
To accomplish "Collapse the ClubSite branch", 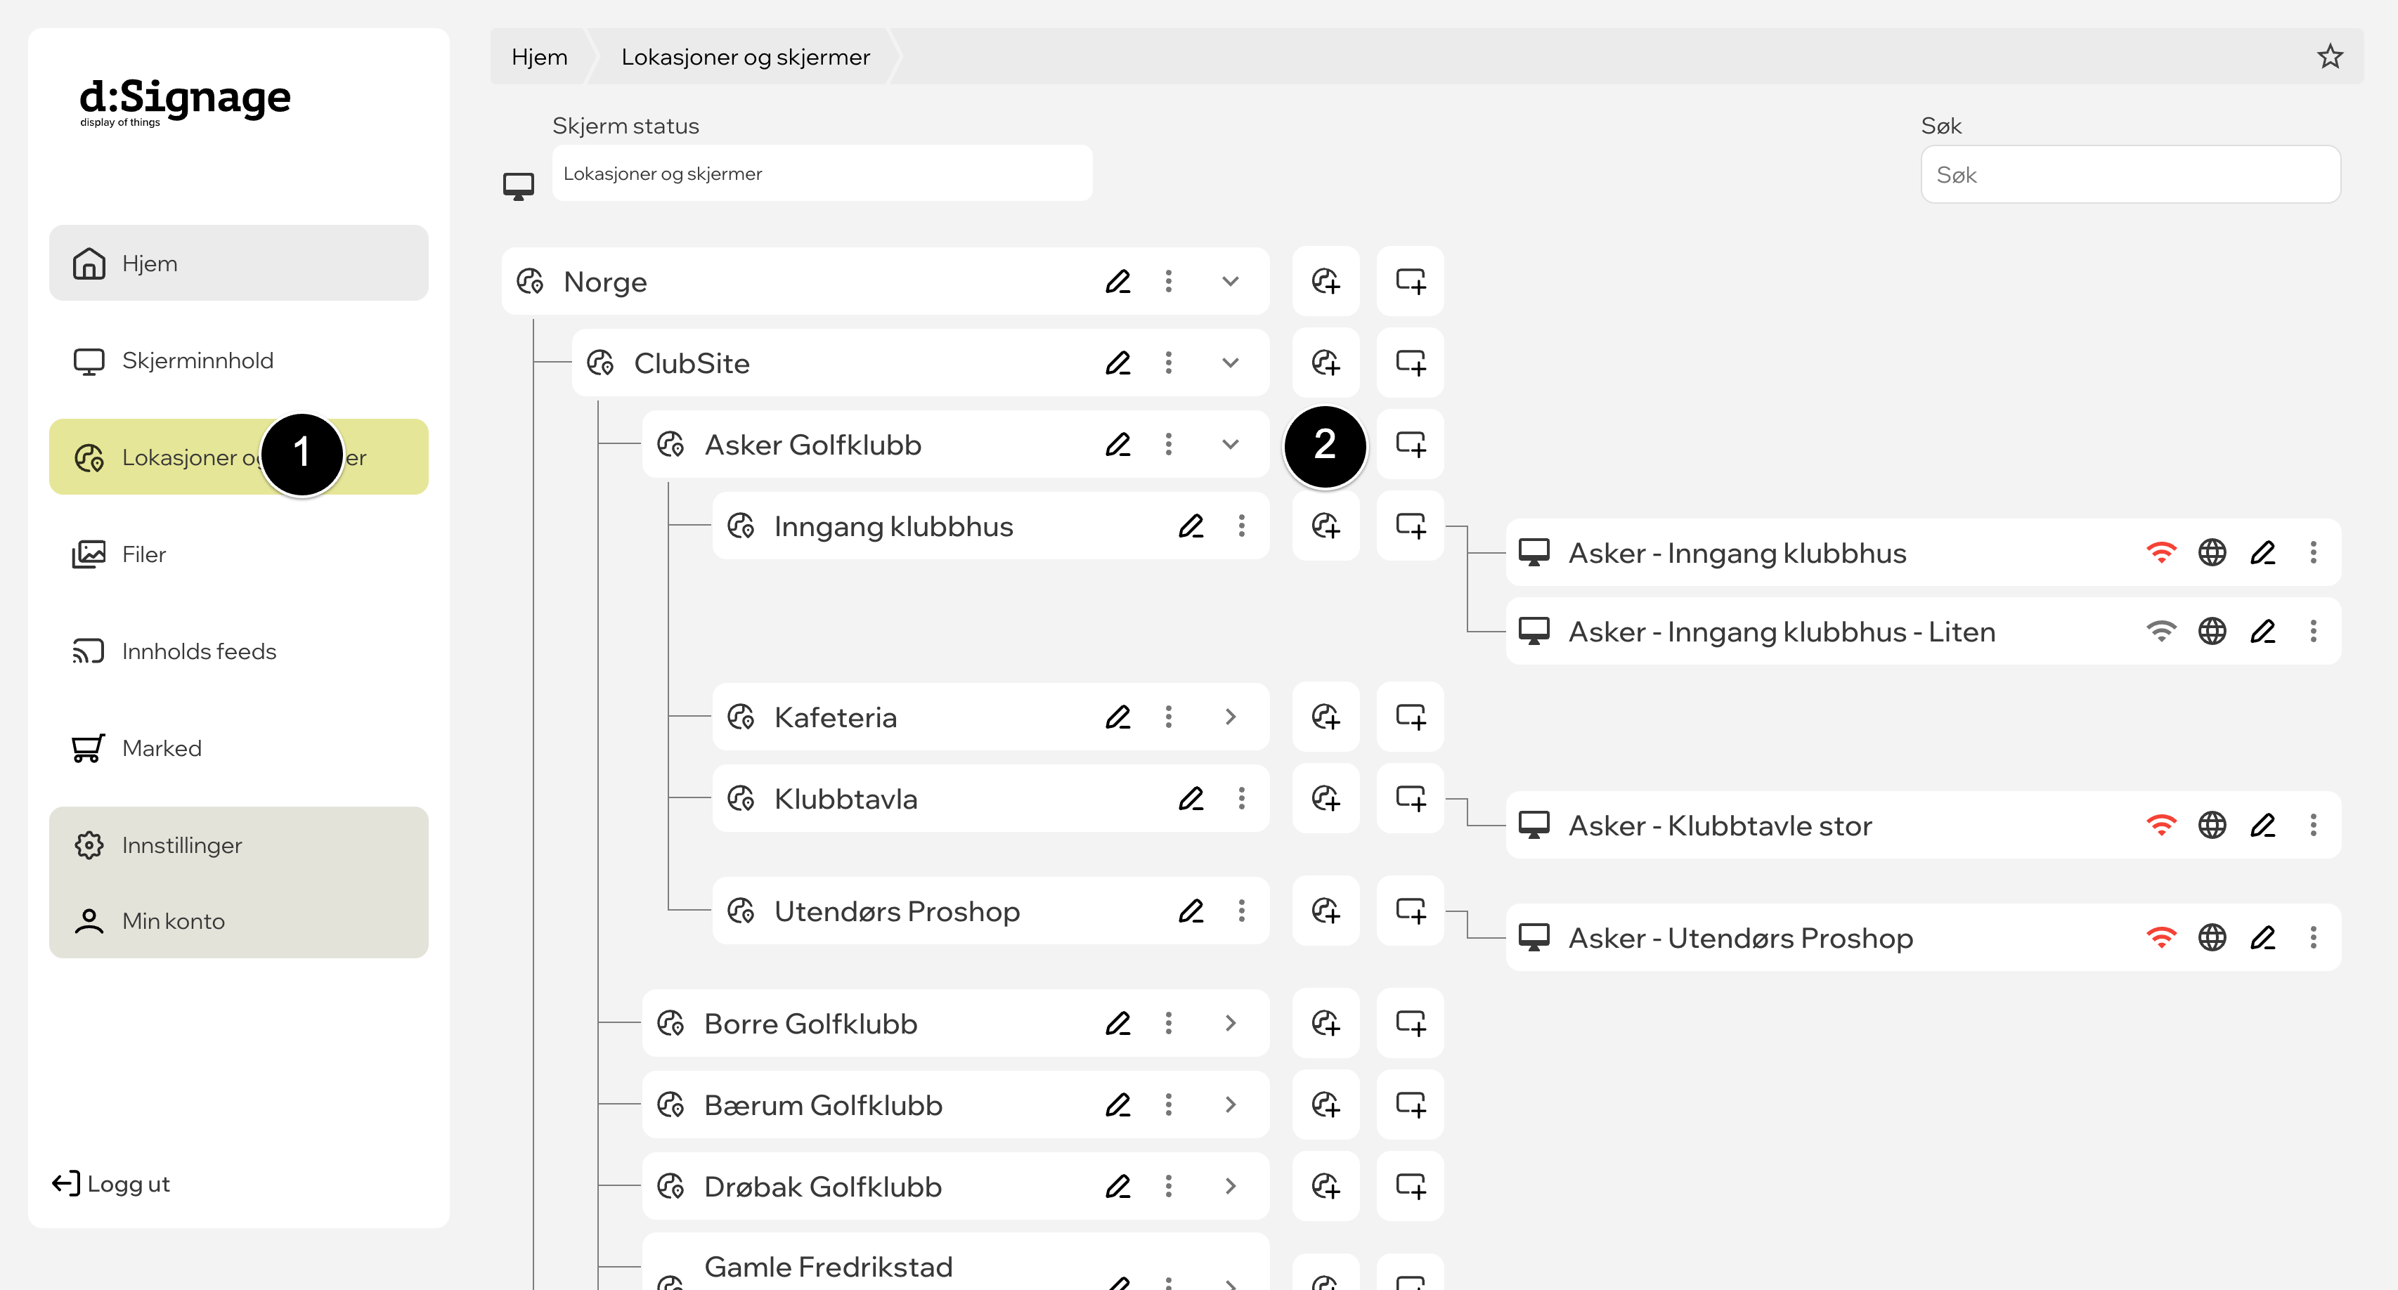I will 1230,363.
